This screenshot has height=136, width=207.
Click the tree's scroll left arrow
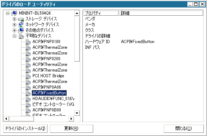click(x=6, y=119)
